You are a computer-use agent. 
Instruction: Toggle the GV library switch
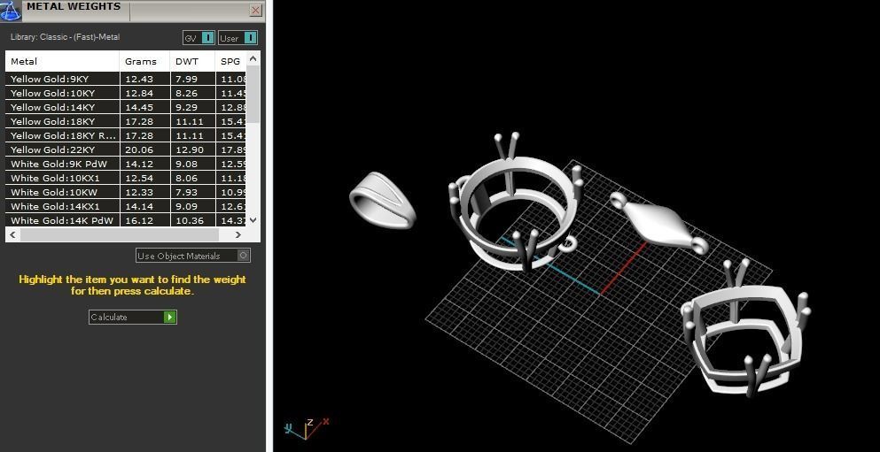point(199,38)
